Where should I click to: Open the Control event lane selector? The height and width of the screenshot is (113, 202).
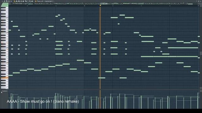[x=5, y=91]
